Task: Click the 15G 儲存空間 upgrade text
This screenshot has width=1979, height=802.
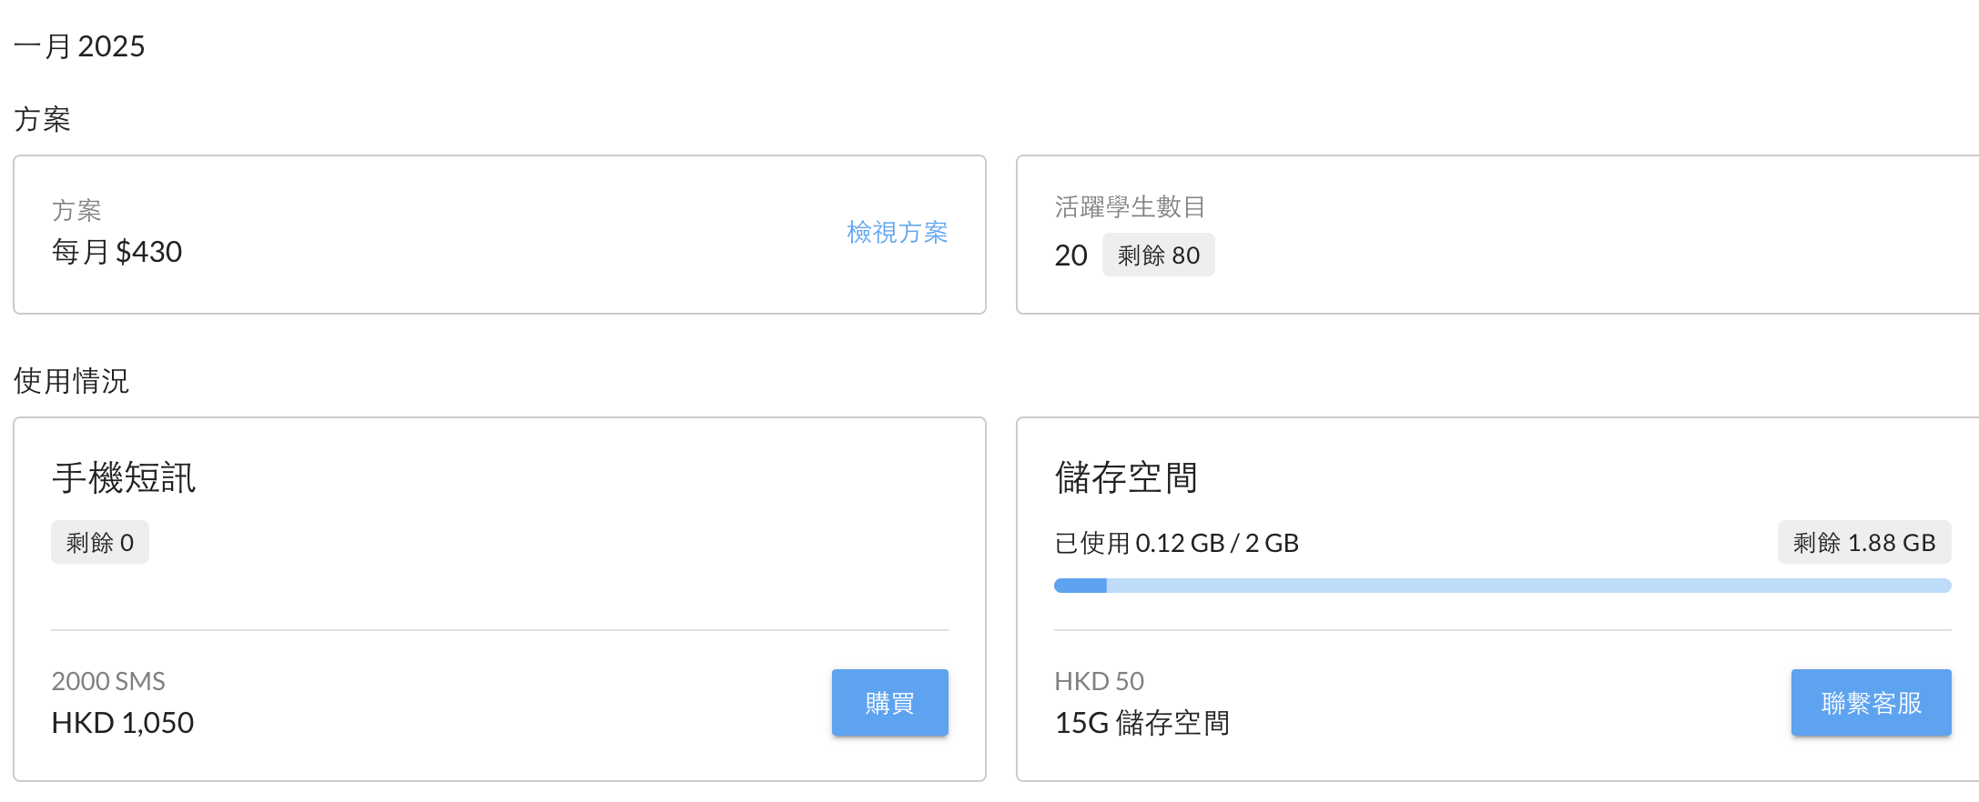Action: (1142, 723)
